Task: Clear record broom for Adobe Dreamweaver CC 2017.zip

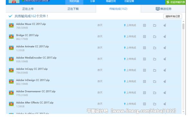Action: (165, 93)
